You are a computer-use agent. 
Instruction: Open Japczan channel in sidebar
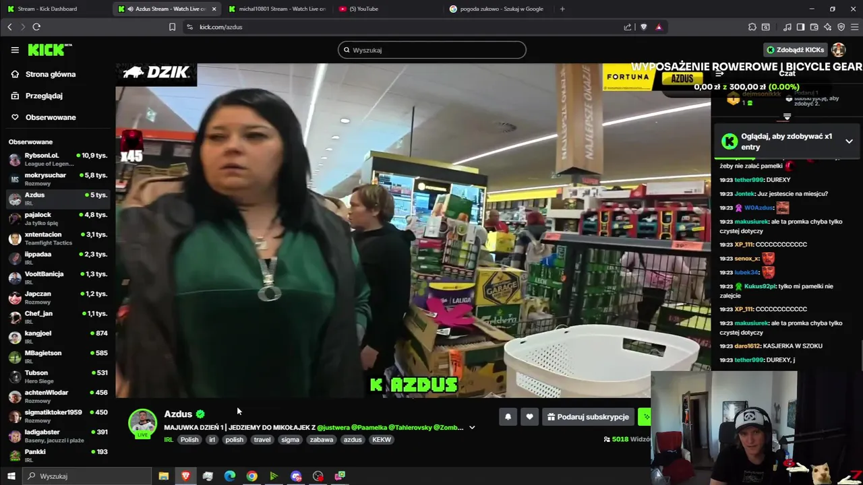tap(57, 297)
